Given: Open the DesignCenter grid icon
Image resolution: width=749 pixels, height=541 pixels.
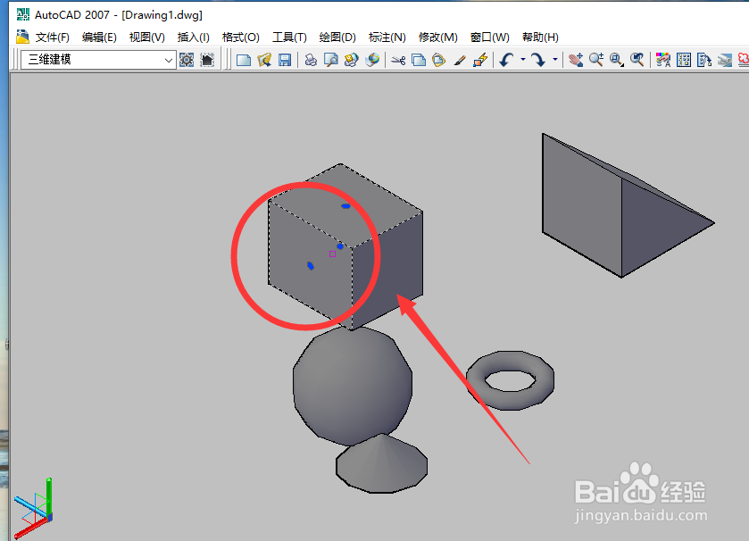Looking at the screenshot, I should (684, 60).
